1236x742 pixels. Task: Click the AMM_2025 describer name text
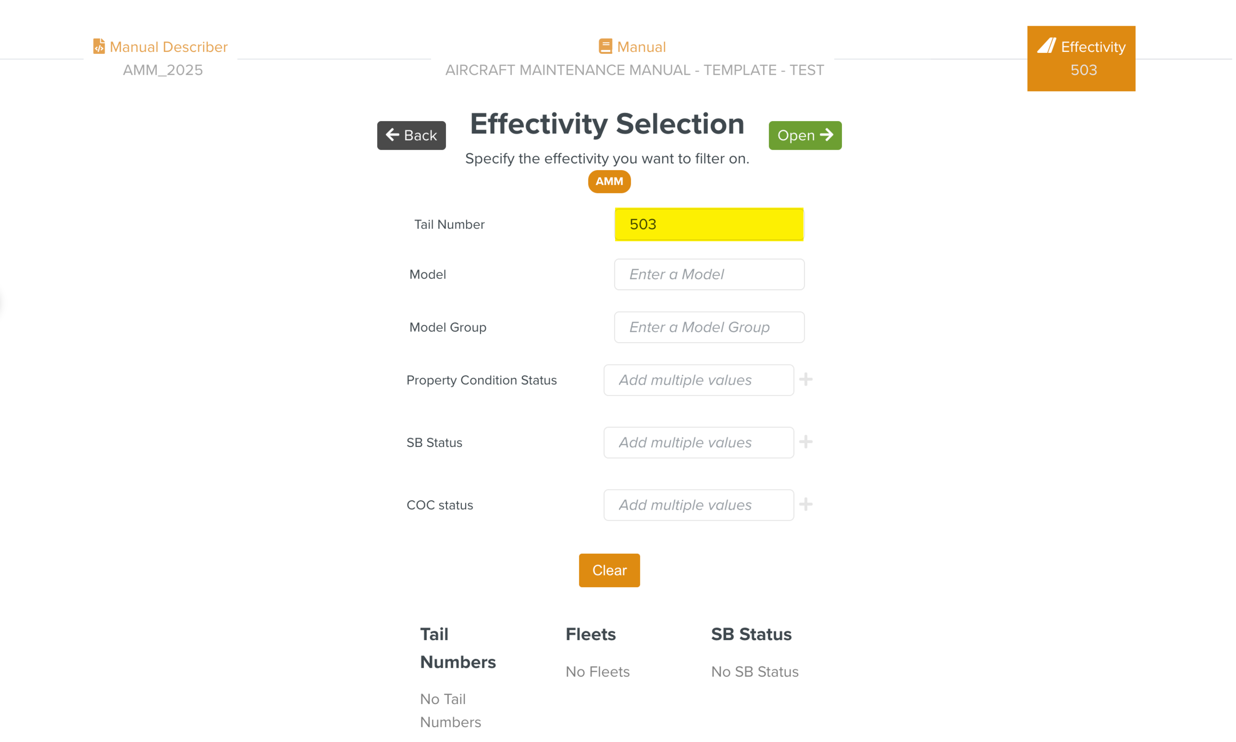pos(163,70)
